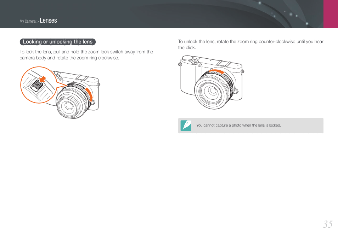Click the note pen icon
Viewport: 338px width, 239px height.
click(186, 126)
